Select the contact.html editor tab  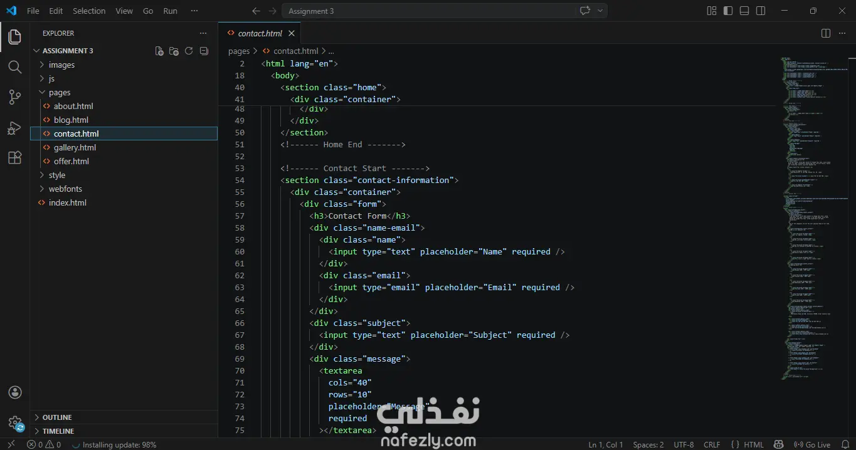coord(260,33)
